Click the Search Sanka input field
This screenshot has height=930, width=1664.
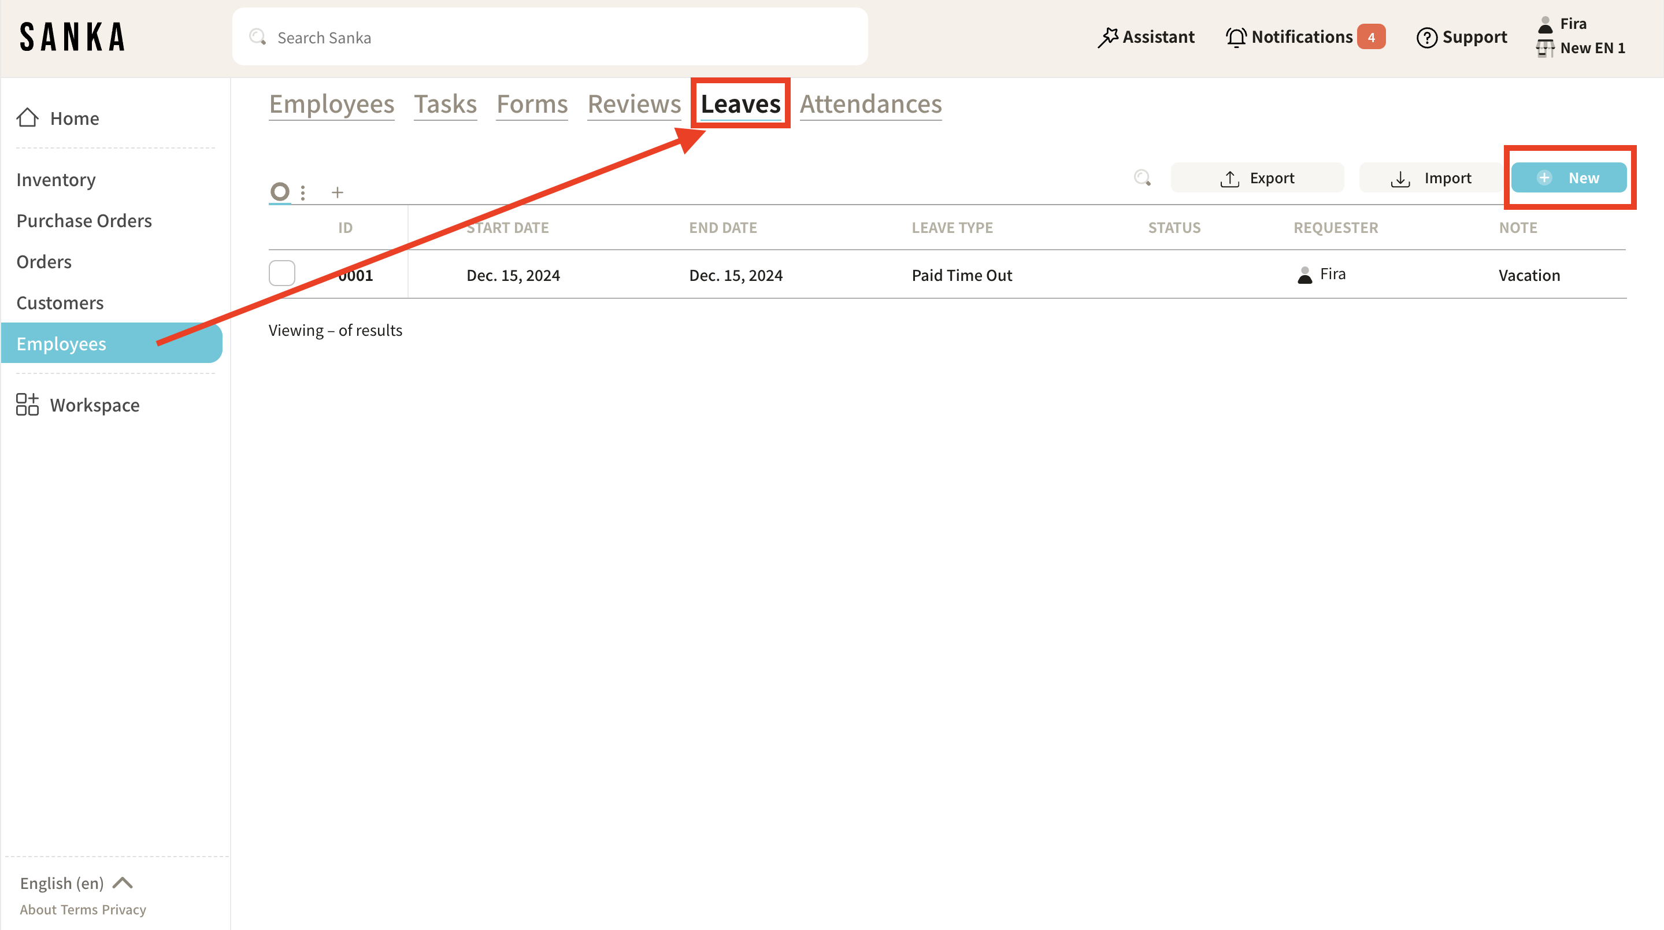pyautogui.click(x=549, y=38)
